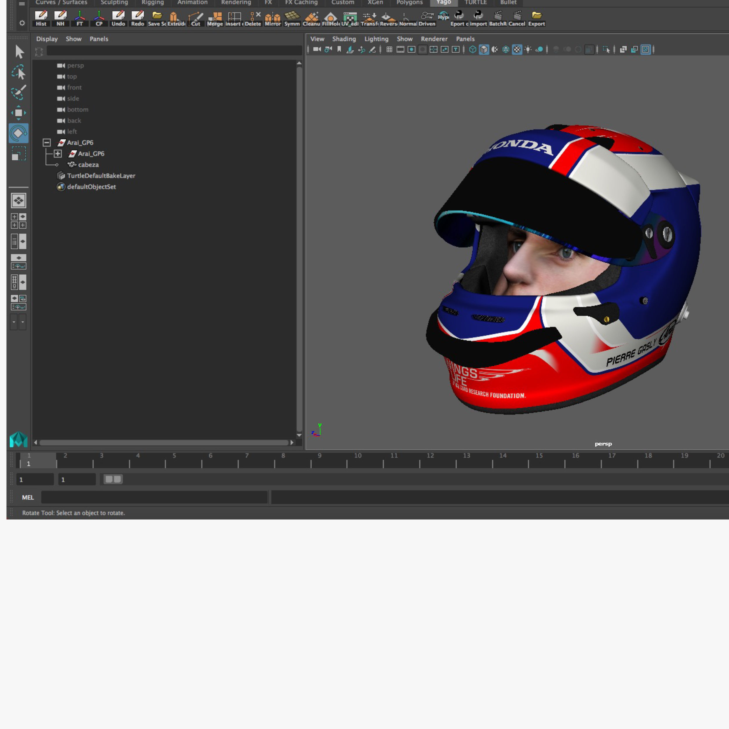Screen dimensions: 729x729
Task: Activate the Paint Selection tool
Action: coord(19,92)
